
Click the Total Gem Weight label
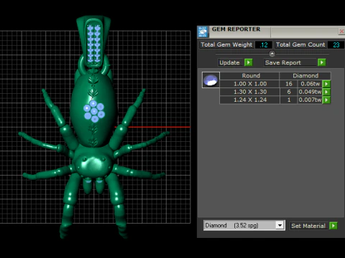coord(226,44)
